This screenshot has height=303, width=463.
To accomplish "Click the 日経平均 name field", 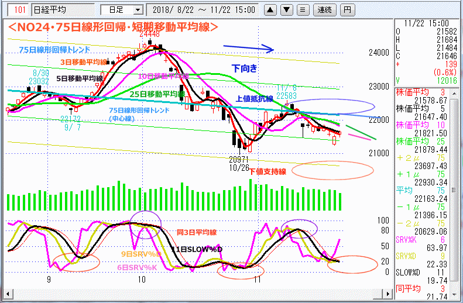I will tap(63, 9).
